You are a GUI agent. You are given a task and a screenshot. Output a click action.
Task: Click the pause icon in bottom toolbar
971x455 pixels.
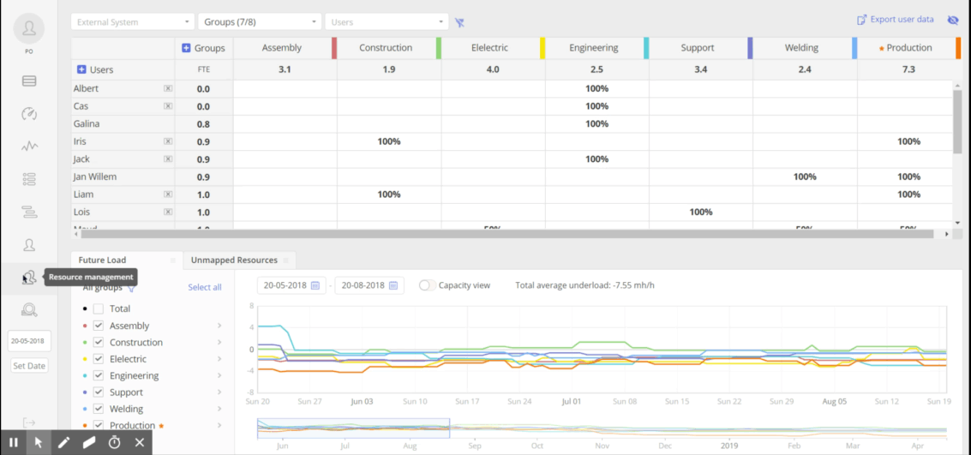(14, 442)
